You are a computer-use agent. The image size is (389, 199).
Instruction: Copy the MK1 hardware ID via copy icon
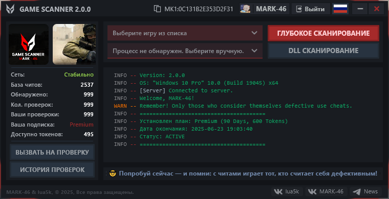(x=157, y=9)
